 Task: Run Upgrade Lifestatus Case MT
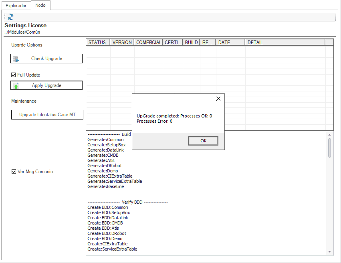point(47,115)
